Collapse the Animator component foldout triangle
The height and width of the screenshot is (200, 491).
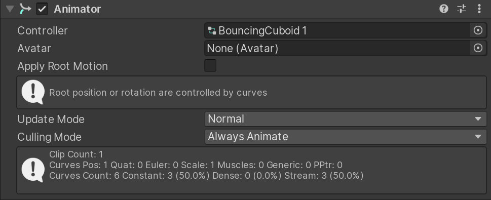[10, 9]
